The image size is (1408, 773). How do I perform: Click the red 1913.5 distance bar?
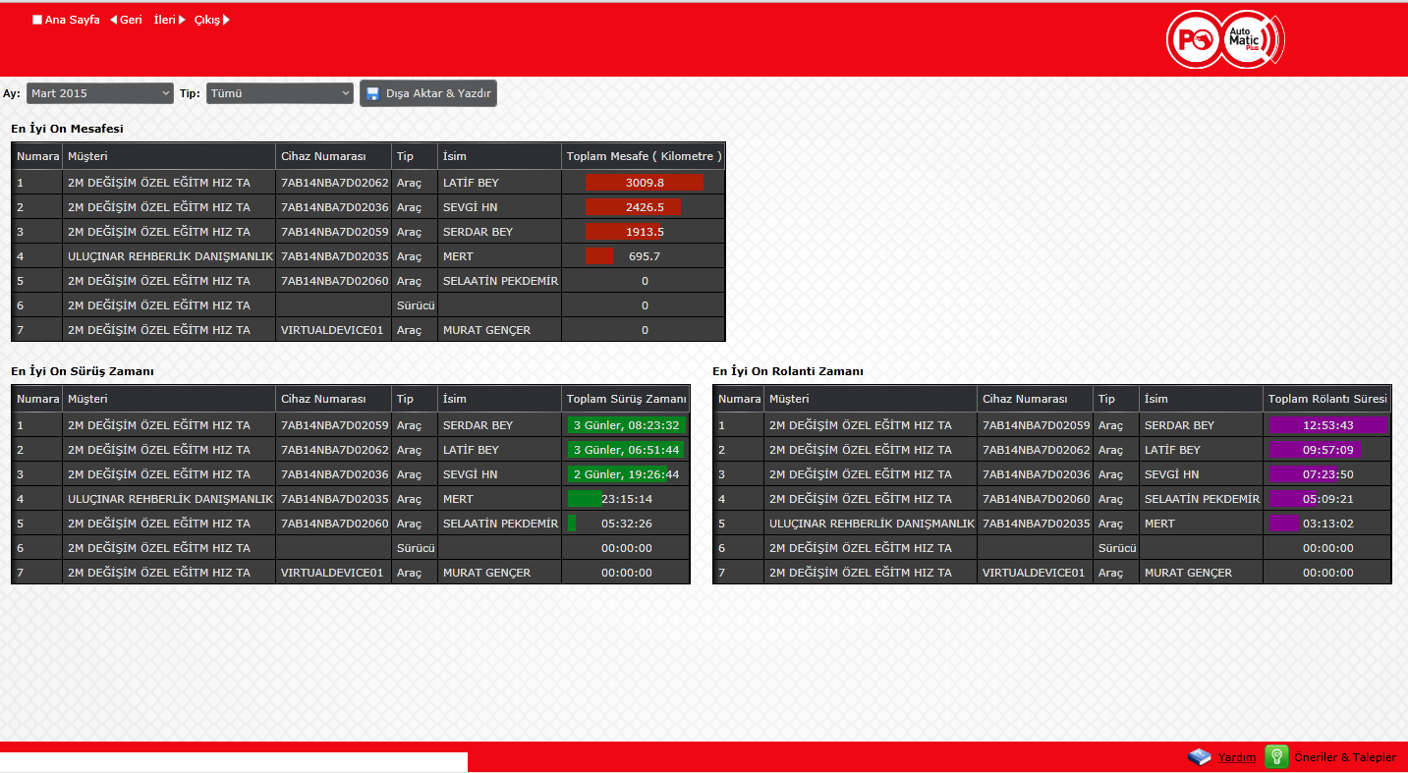click(x=623, y=232)
